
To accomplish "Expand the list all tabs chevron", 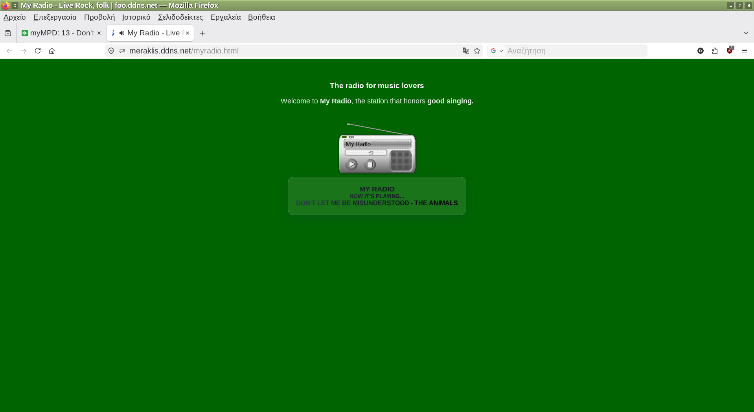I will click(746, 33).
